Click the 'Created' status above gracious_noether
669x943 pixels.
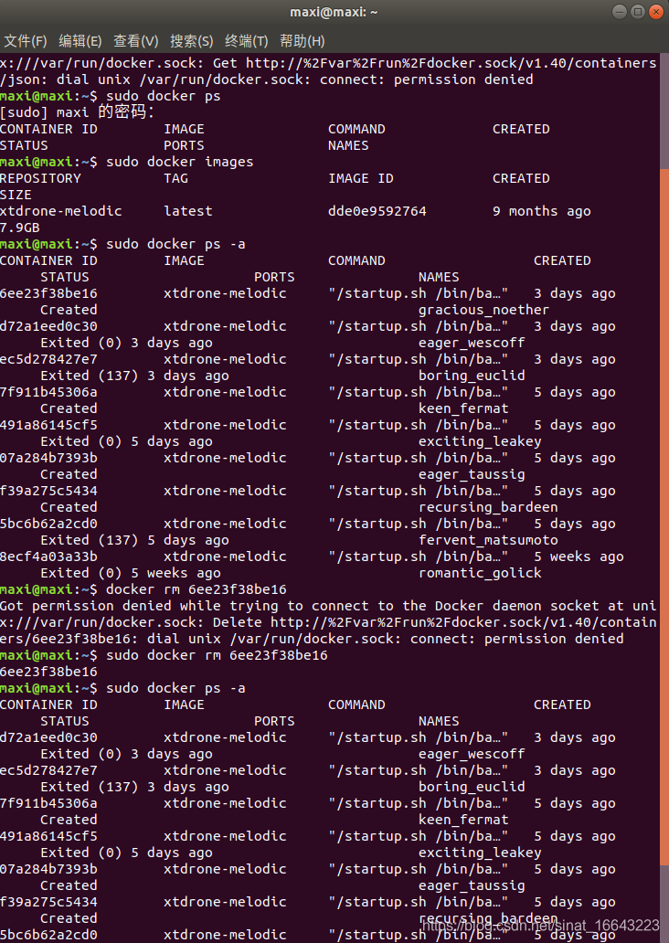click(69, 310)
